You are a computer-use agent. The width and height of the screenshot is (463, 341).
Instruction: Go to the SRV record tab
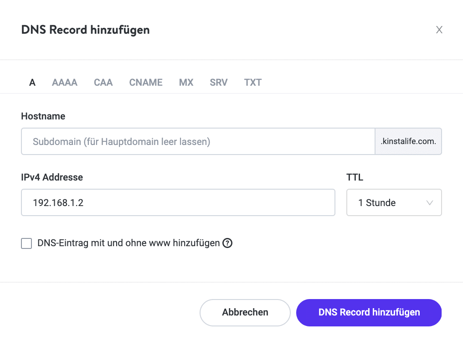(219, 83)
